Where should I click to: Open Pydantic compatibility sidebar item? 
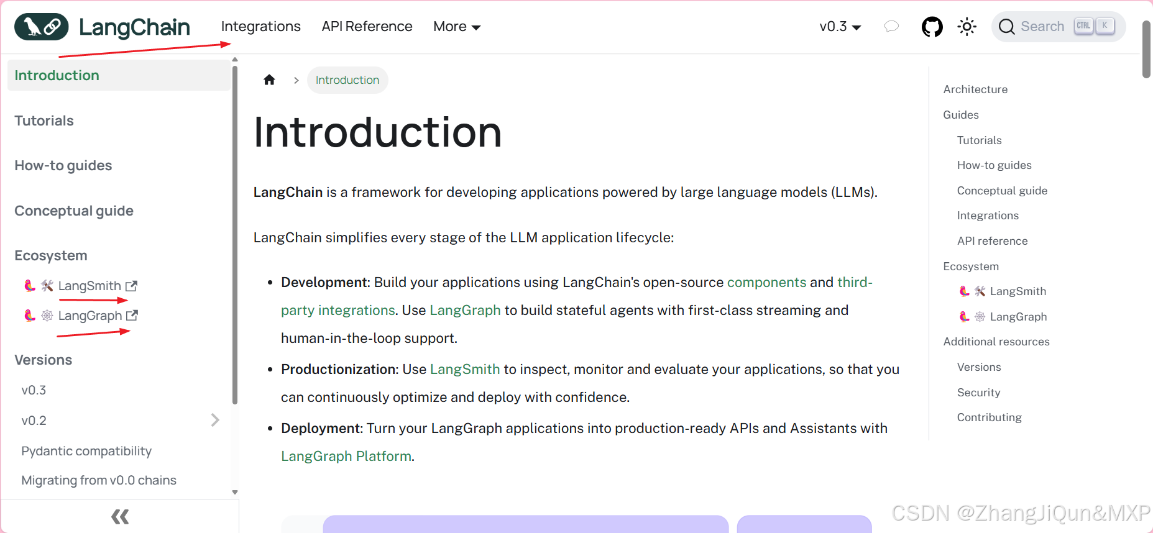coord(86,451)
